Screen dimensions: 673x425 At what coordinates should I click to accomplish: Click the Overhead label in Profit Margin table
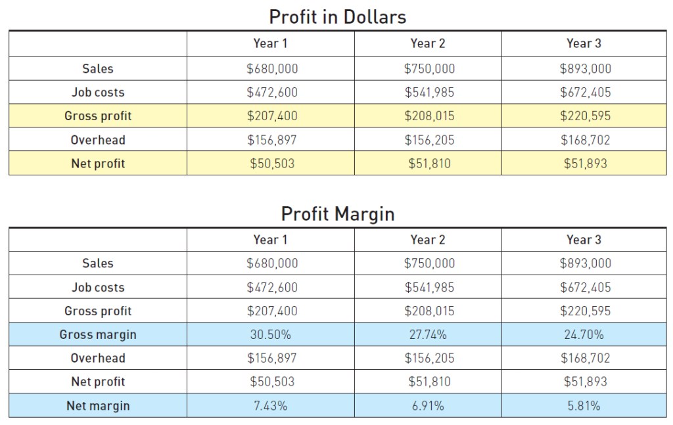[98, 358]
